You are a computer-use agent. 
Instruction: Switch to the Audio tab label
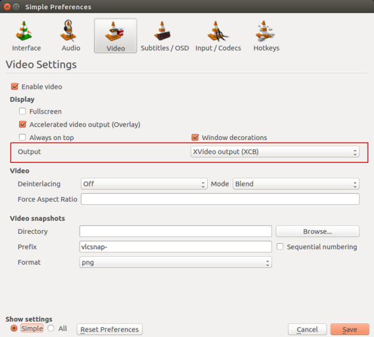71,48
